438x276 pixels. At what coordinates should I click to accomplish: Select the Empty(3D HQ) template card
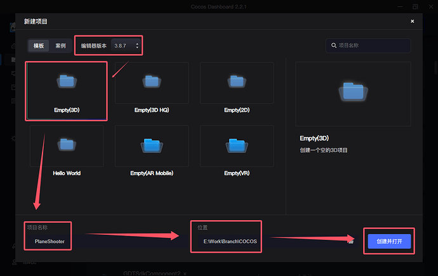coord(152,89)
